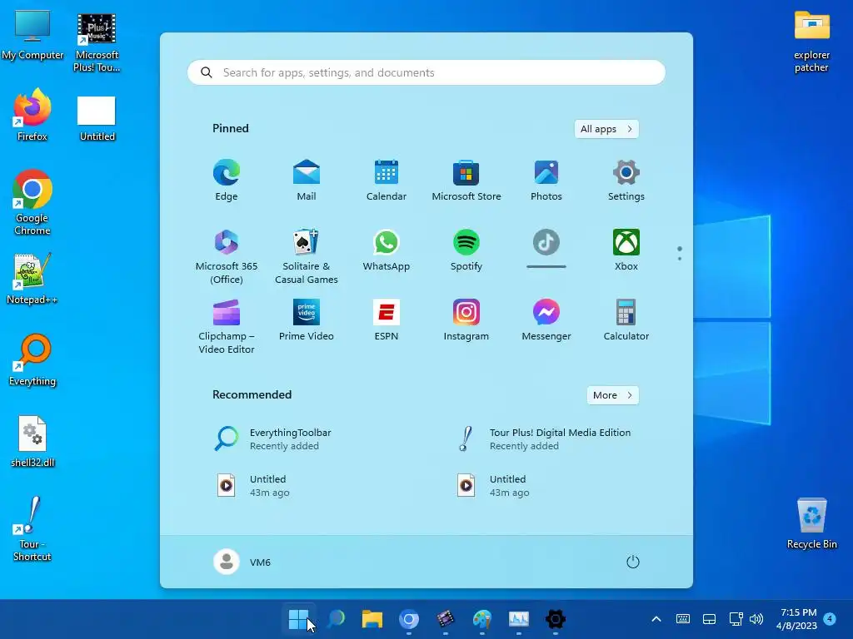
Task: Open the ESPN app
Action: (387, 320)
